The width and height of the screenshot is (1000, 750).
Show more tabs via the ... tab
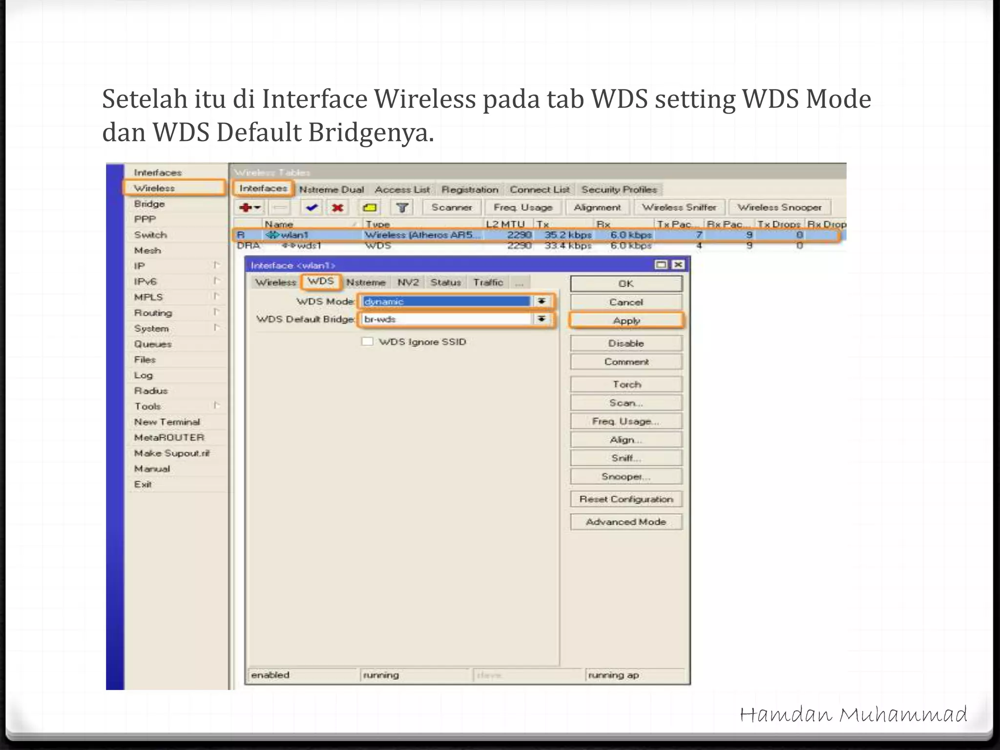520,282
